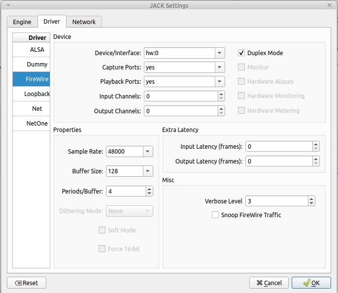Click the Capture Ports 'yes' field
Viewport: 338px width, 293px height.
(x=179, y=67)
